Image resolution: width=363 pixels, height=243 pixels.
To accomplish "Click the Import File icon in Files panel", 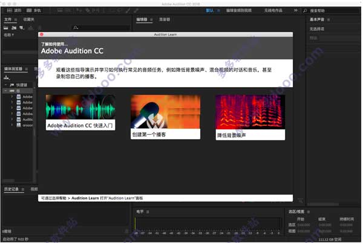I will pos(14,28).
